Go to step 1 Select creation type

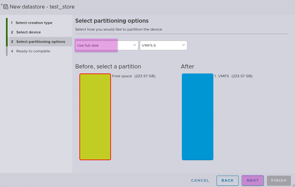point(34,23)
